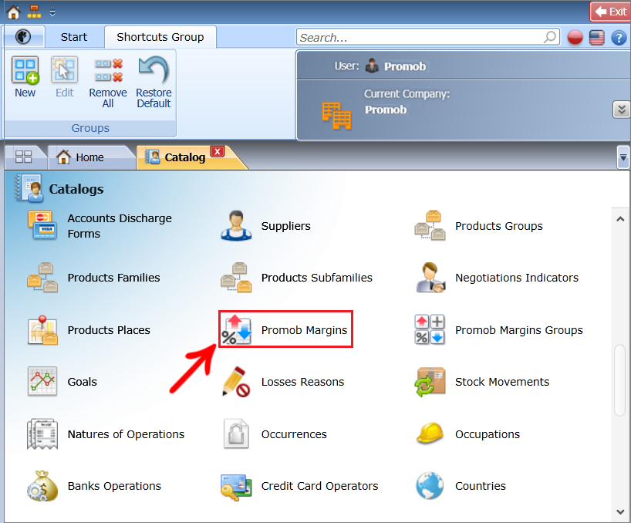Open Products Places catalog
Viewport: 631px width, 523px height.
pyautogui.click(x=89, y=330)
